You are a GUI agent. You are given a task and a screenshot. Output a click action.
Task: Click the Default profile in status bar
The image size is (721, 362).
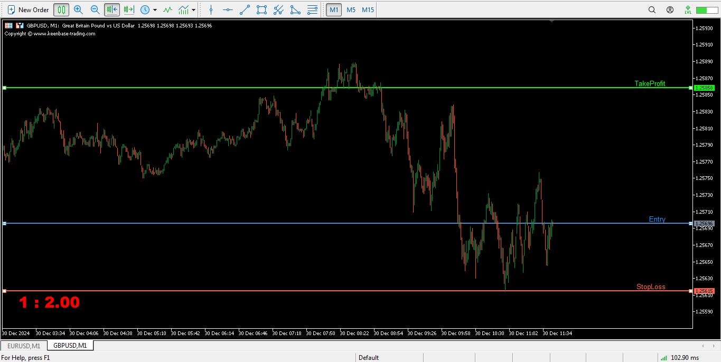pos(369,357)
